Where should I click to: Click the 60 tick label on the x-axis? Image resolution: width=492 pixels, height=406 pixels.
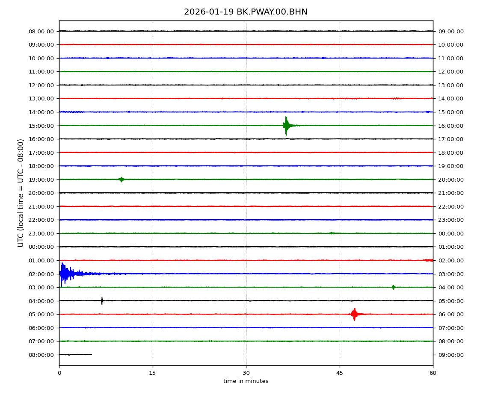[433, 373]
